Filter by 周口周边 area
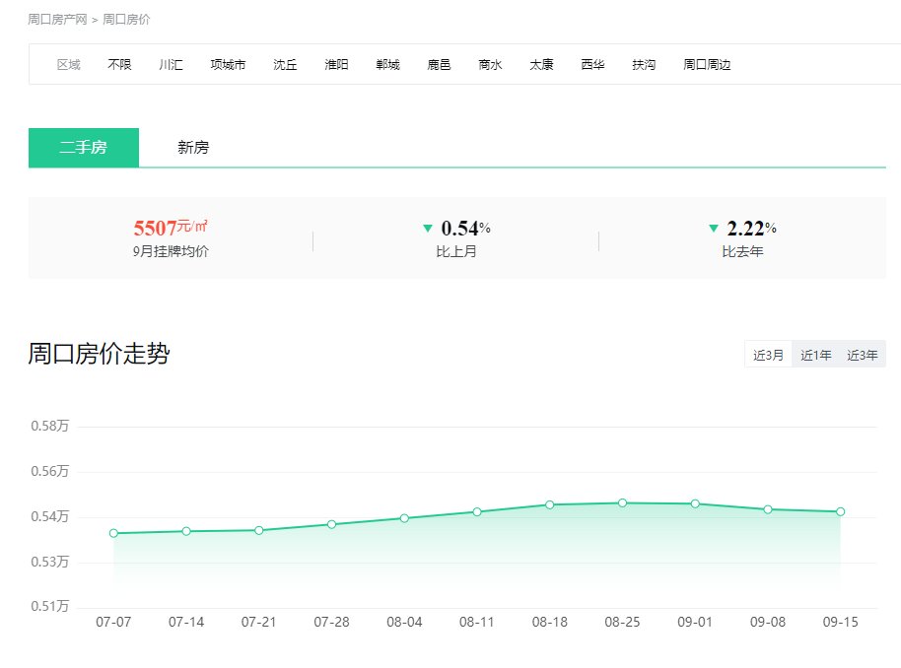The image size is (901, 668). click(707, 64)
